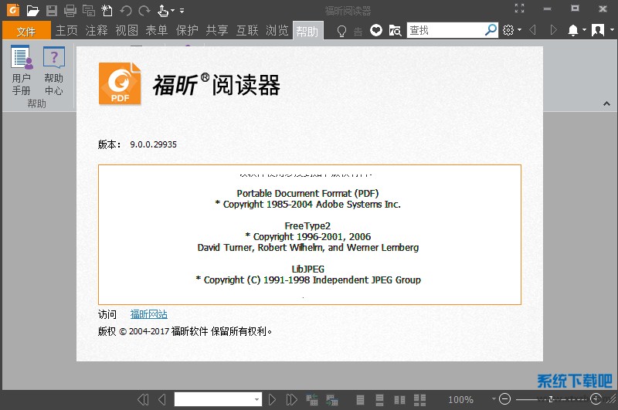Click the previous view icon
This screenshot has height=410, width=618.
click(312, 400)
